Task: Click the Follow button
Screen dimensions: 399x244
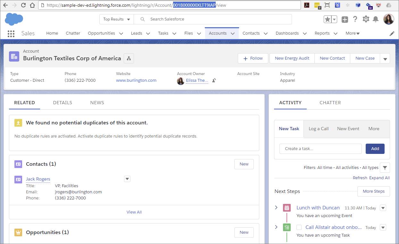Action: [253, 58]
